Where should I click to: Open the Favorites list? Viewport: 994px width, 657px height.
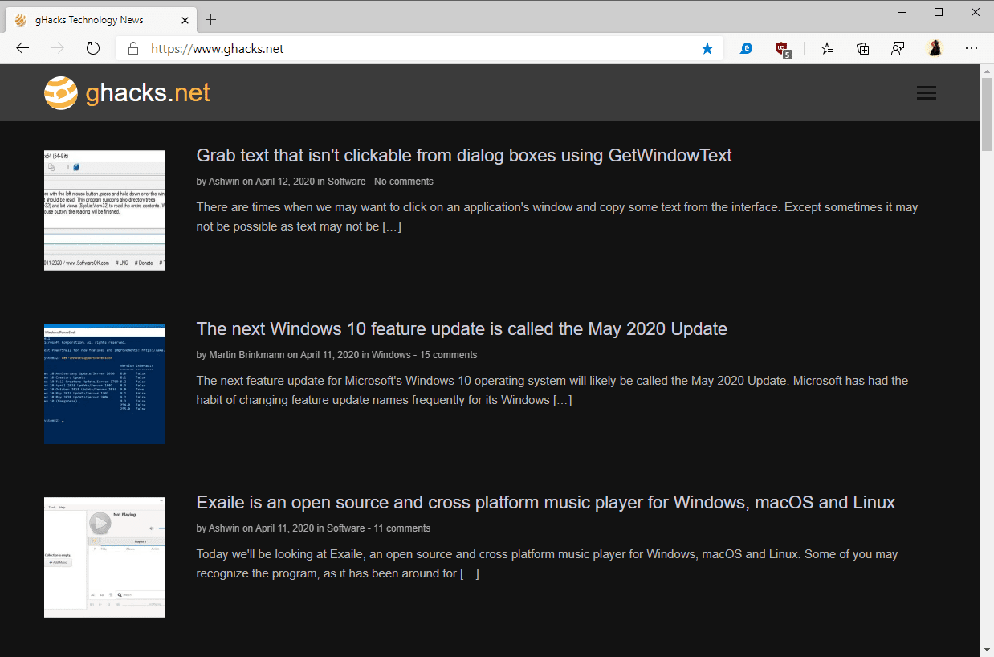pyautogui.click(x=828, y=48)
